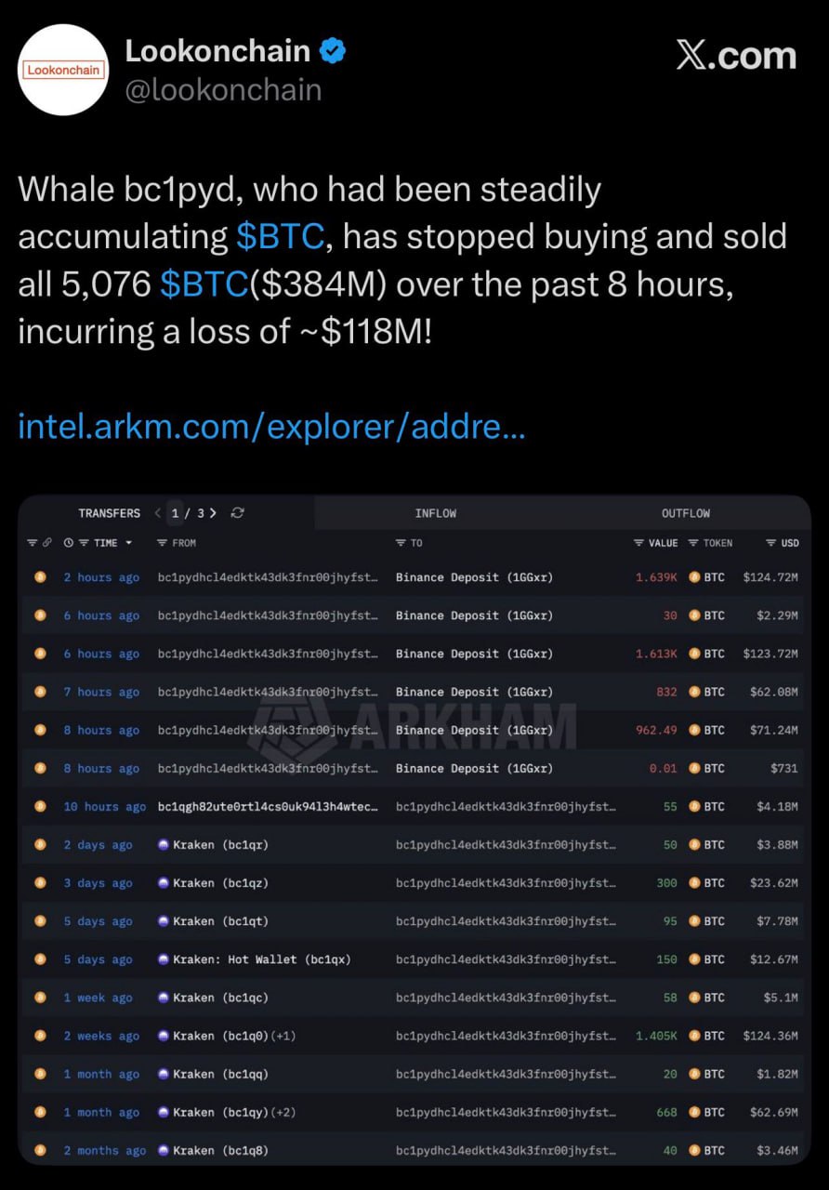Switch to the INFLOW tab
Viewport: 829px width, 1190px height.
(435, 513)
